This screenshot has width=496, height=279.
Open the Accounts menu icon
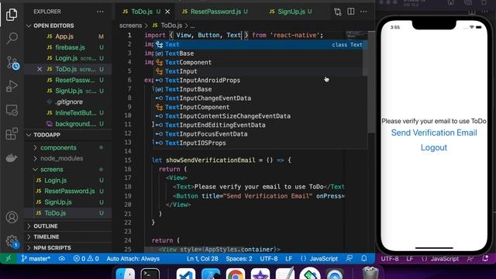[x=12, y=217]
